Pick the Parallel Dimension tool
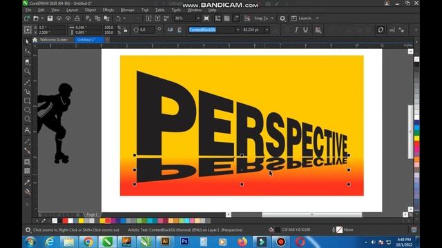Image resolution: width=442 pixels, height=248 pixels. (x=27, y=141)
